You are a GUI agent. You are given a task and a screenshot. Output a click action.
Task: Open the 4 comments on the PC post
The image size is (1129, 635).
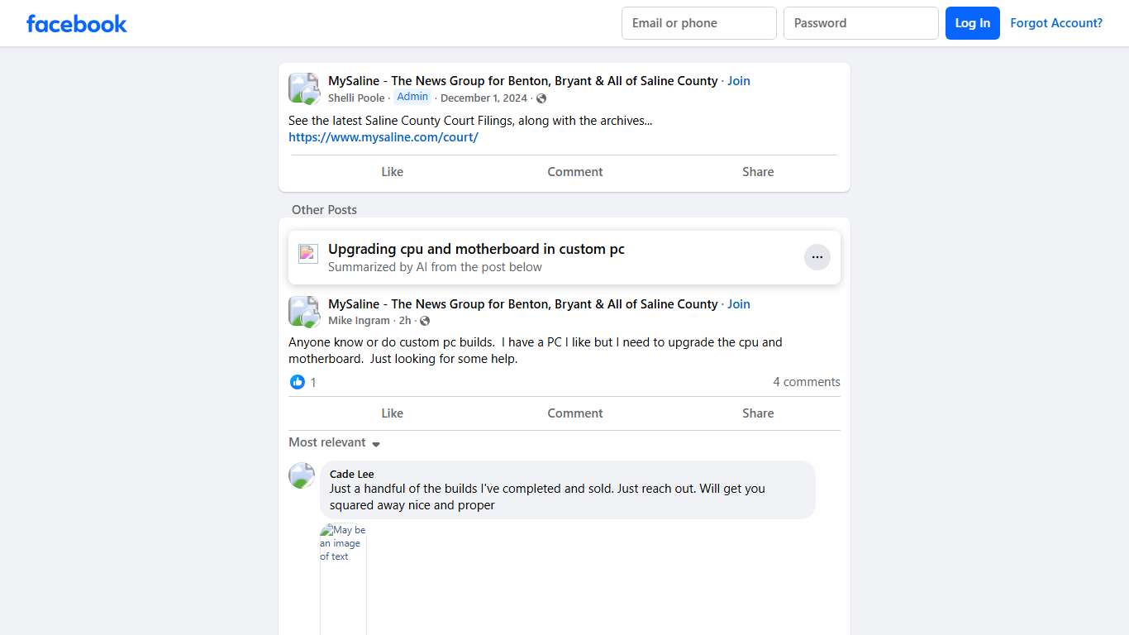[x=806, y=382]
